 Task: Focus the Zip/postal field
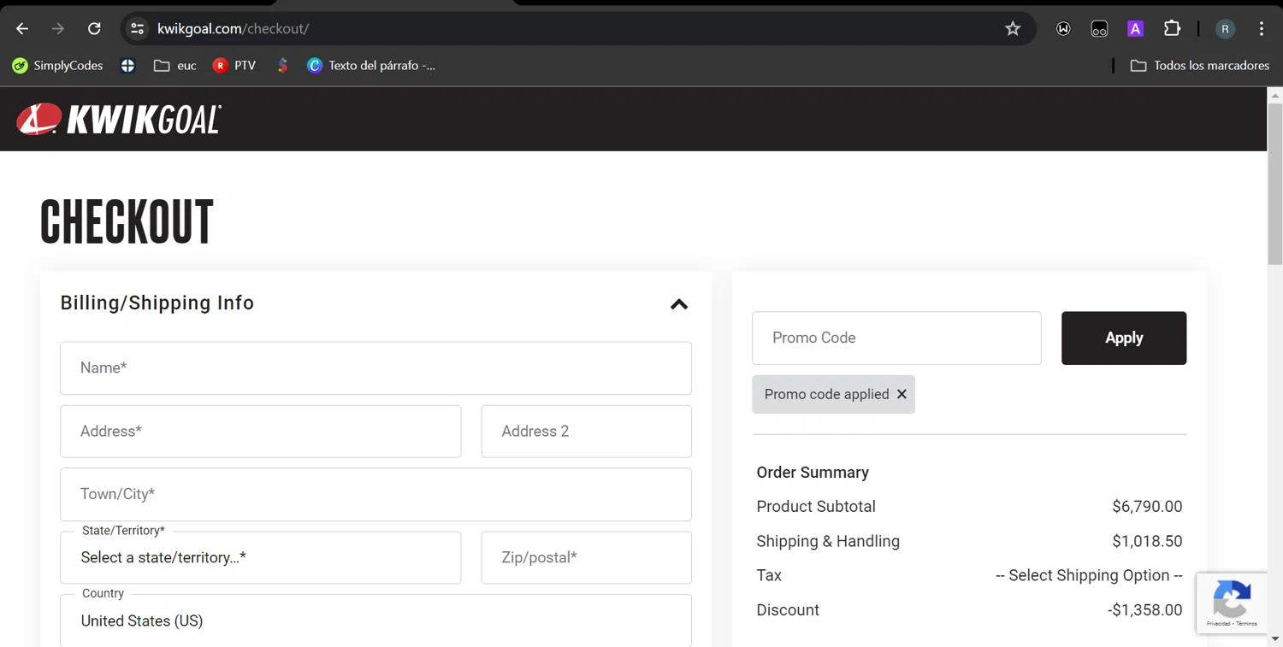click(586, 557)
